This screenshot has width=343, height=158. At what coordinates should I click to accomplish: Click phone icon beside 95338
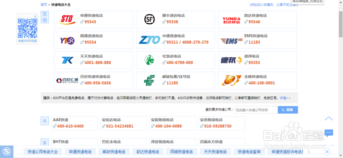coord(164,22)
